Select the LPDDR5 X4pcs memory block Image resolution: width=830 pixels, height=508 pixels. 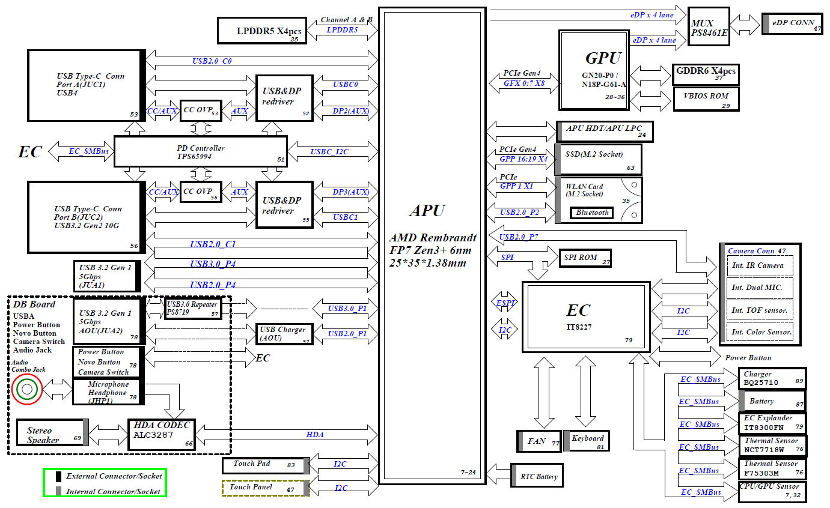point(261,31)
